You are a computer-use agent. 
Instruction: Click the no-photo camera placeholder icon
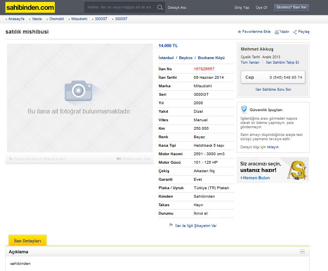pyautogui.click(x=79, y=91)
